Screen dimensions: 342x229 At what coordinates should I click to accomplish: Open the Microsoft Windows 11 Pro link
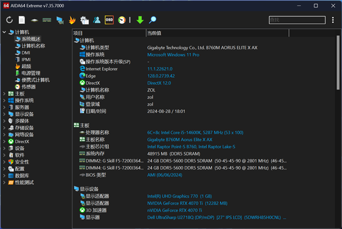click(x=173, y=55)
